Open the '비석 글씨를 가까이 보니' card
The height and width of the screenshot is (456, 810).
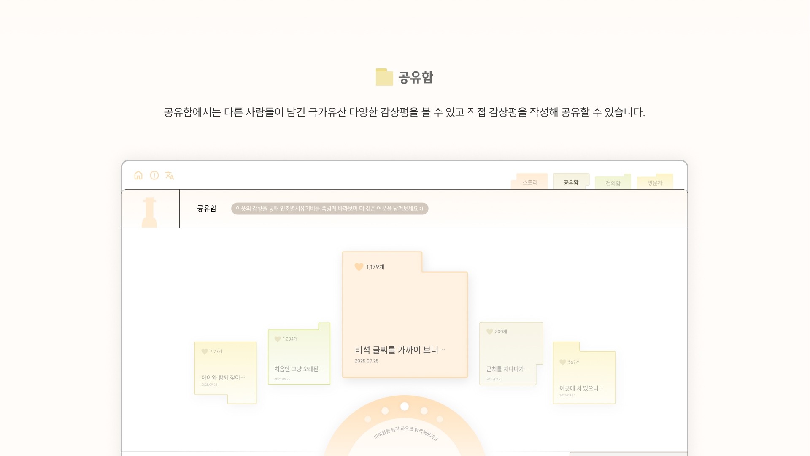coord(400,350)
